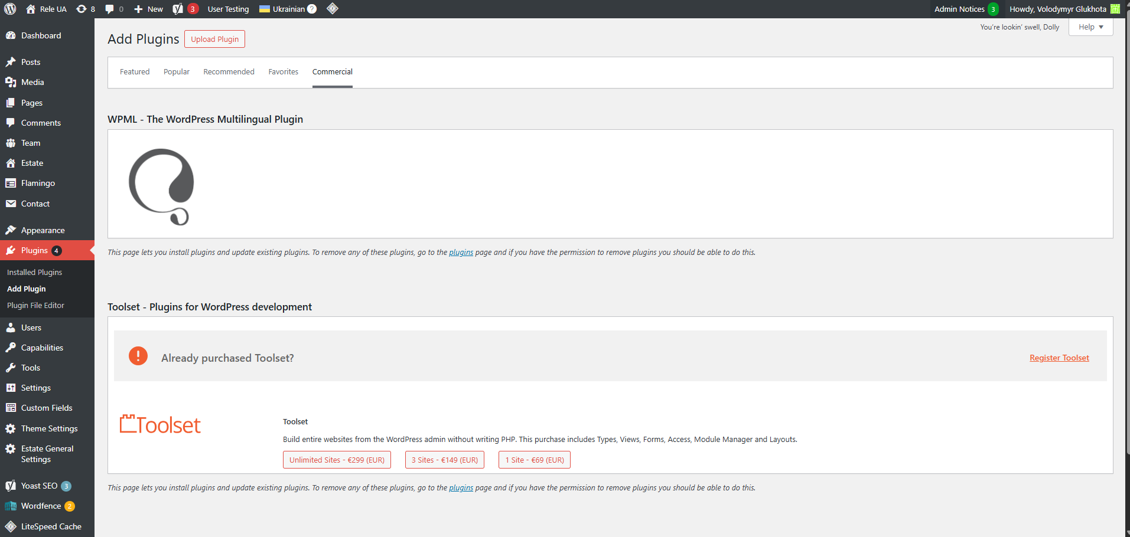Click the Toolset logo image
1130x537 pixels.
pyautogui.click(x=160, y=425)
